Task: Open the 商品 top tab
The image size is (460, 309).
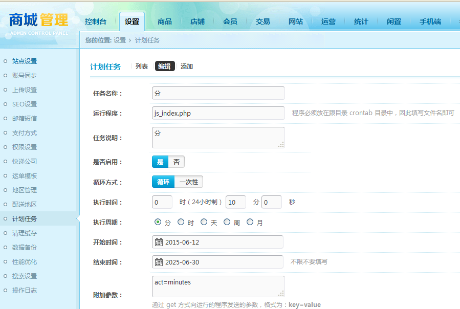Action: click(165, 21)
